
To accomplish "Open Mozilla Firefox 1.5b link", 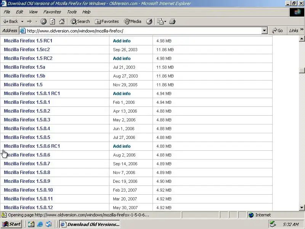I will click(x=24, y=76).
